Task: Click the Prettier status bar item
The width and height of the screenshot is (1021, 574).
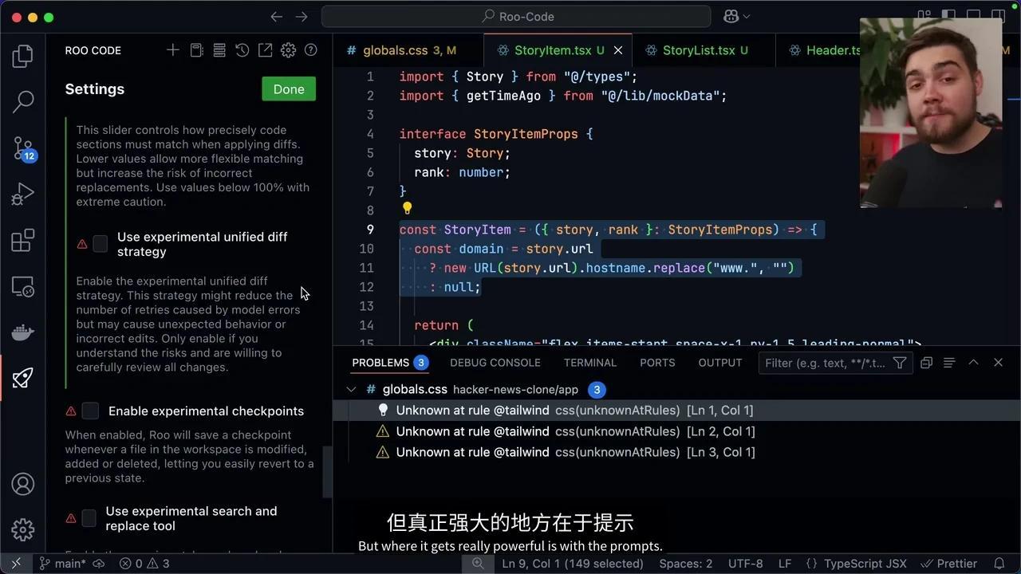Action: click(x=948, y=564)
